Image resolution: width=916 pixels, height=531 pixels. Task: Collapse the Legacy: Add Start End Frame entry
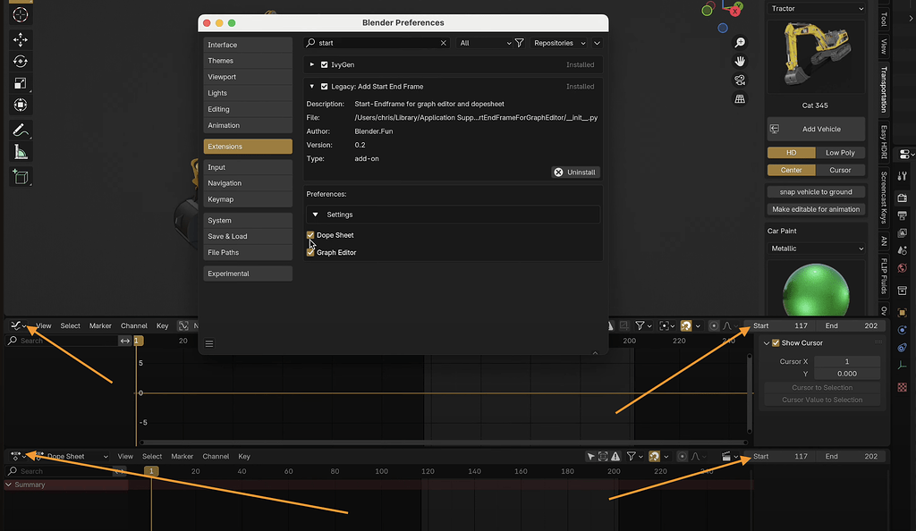point(312,87)
